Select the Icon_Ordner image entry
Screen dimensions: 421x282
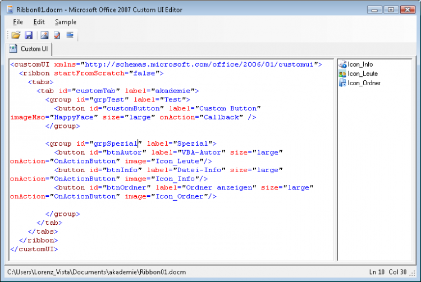point(363,83)
